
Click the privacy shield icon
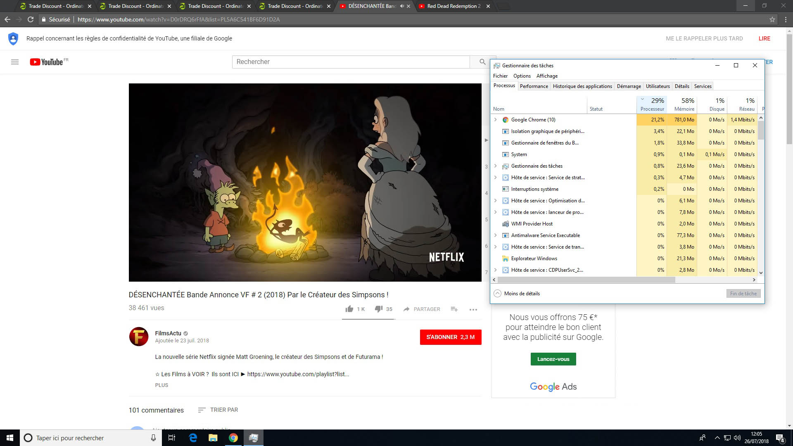tap(13, 38)
